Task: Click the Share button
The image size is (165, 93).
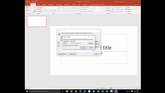Action: tap(136, 5)
